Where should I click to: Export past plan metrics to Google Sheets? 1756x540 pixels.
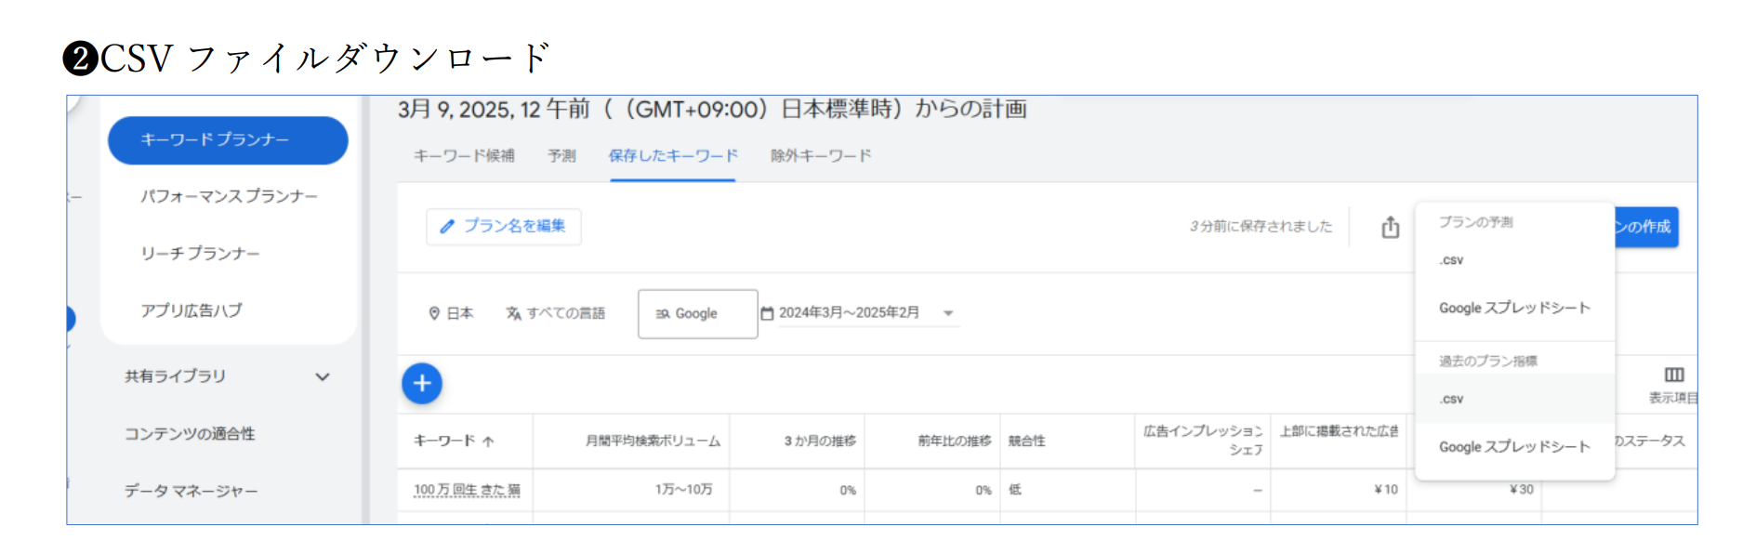point(1513,446)
